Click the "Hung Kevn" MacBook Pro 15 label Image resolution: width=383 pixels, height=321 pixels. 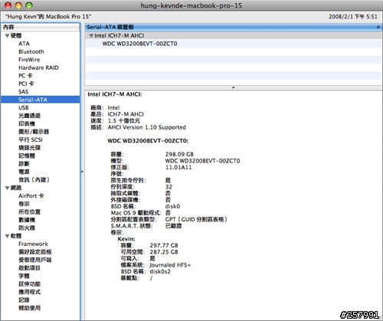coord(48,17)
